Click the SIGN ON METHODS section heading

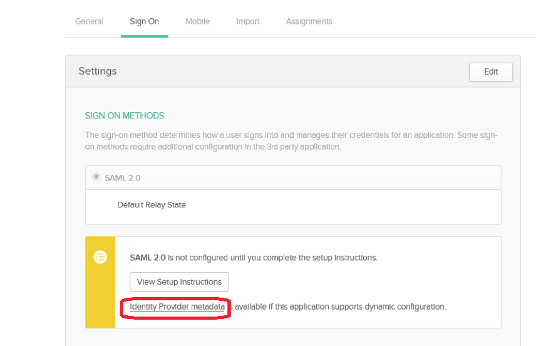point(125,116)
